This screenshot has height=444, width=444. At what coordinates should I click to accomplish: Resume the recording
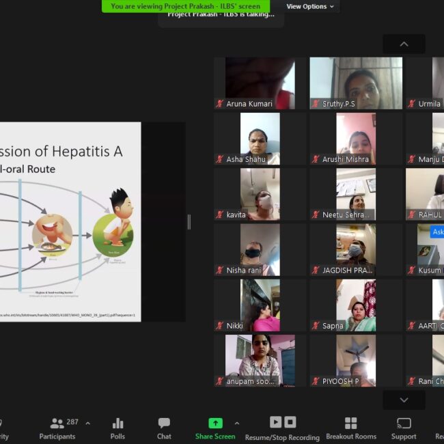pyautogui.click(x=275, y=422)
